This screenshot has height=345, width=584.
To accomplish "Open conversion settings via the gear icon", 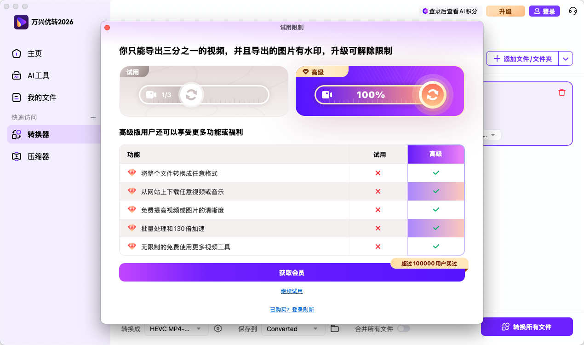I will (218, 328).
